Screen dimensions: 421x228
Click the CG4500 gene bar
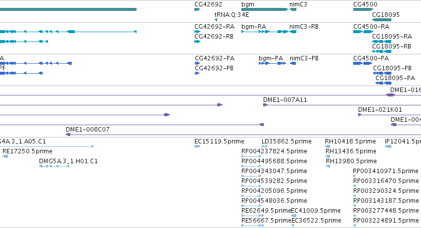click(363, 9)
